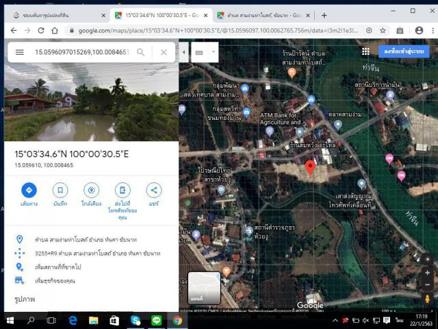Viewport: 438px width, 329px height.
Task: Zoom out with the minus map button
Action: (x=427, y=285)
